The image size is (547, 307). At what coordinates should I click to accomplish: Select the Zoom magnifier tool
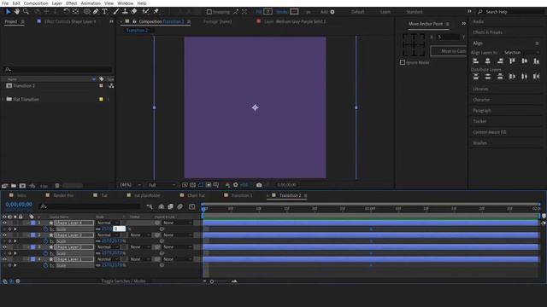point(26,11)
